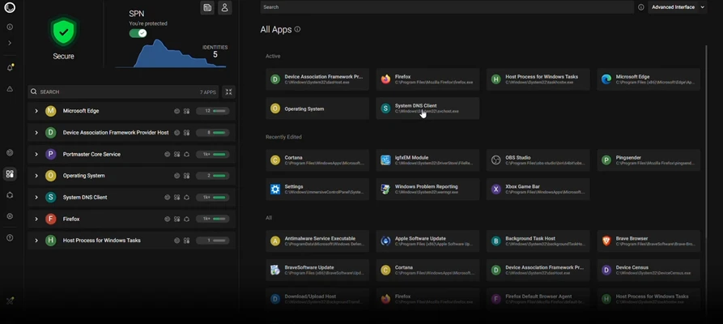Open the Advanced Interface dropdown
This screenshot has height=324, width=723.
(678, 7)
